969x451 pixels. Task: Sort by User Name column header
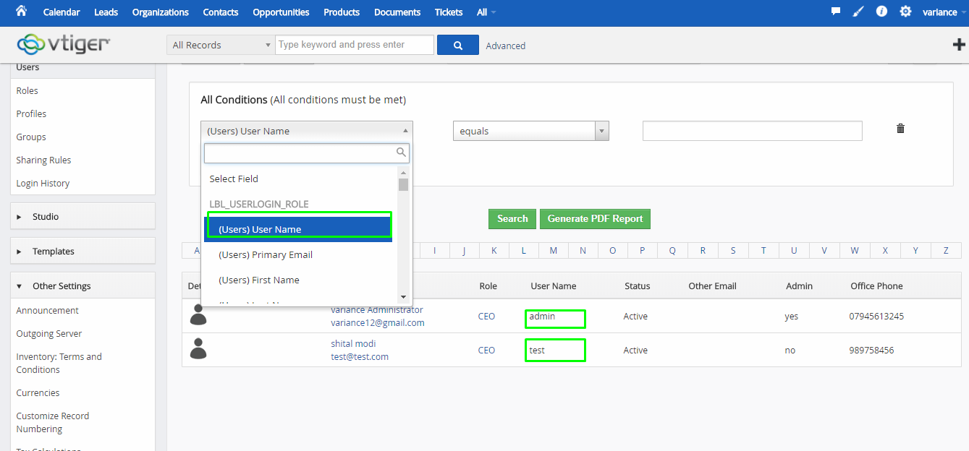[x=554, y=286]
